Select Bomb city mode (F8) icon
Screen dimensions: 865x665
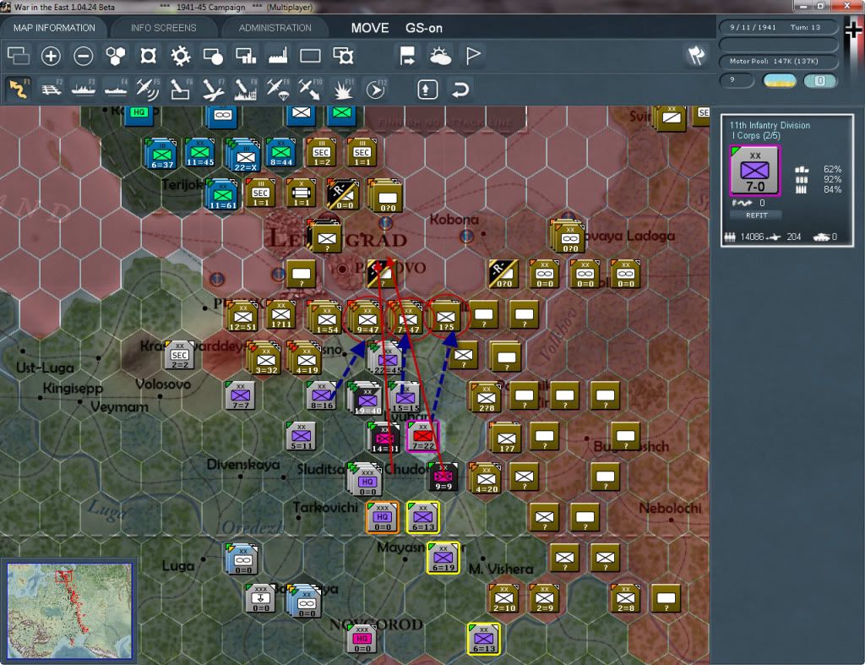246,89
